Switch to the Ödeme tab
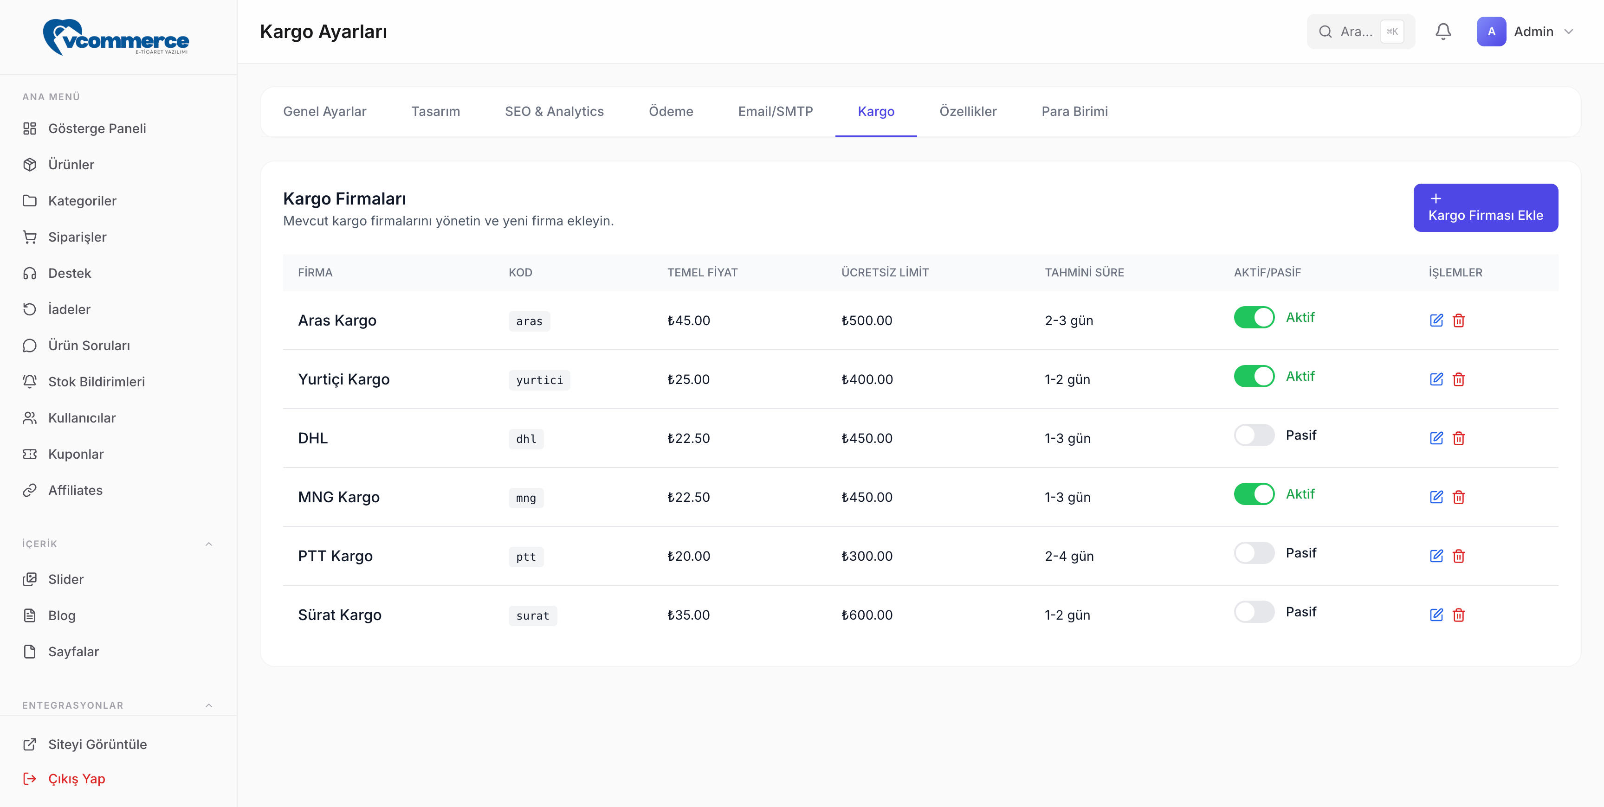Screen dimensions: 1604x807 point(671,111)
